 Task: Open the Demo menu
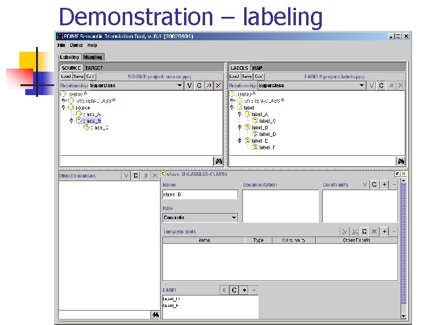[76, 45]
